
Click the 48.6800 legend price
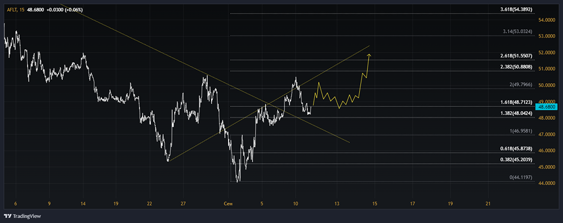[x=35, y=10]
